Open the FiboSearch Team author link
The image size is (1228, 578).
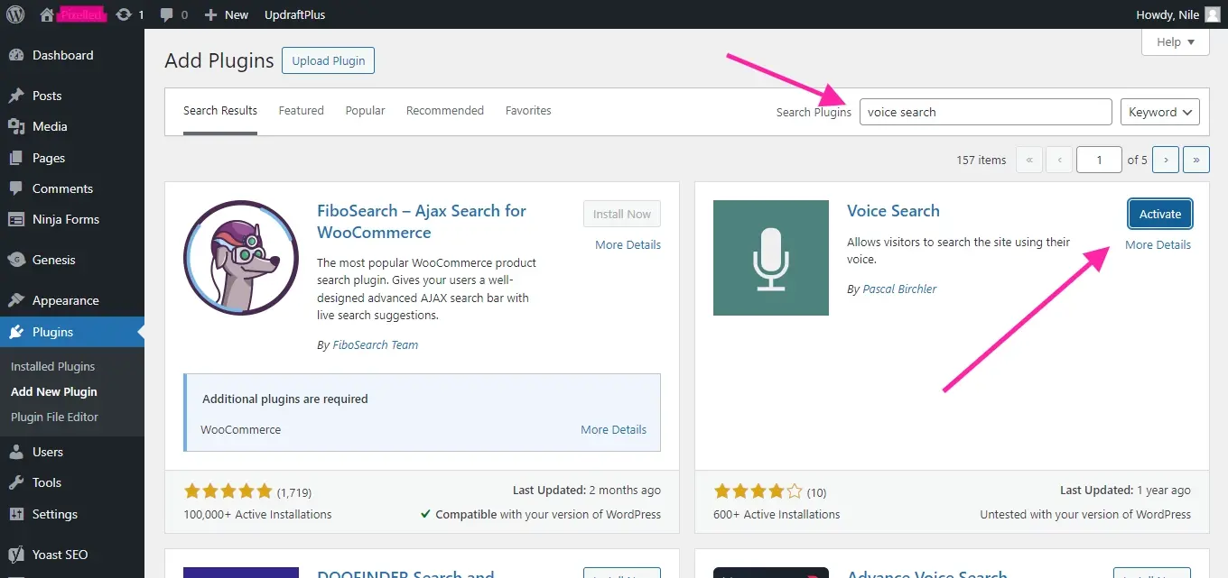(x=375, y=344)
